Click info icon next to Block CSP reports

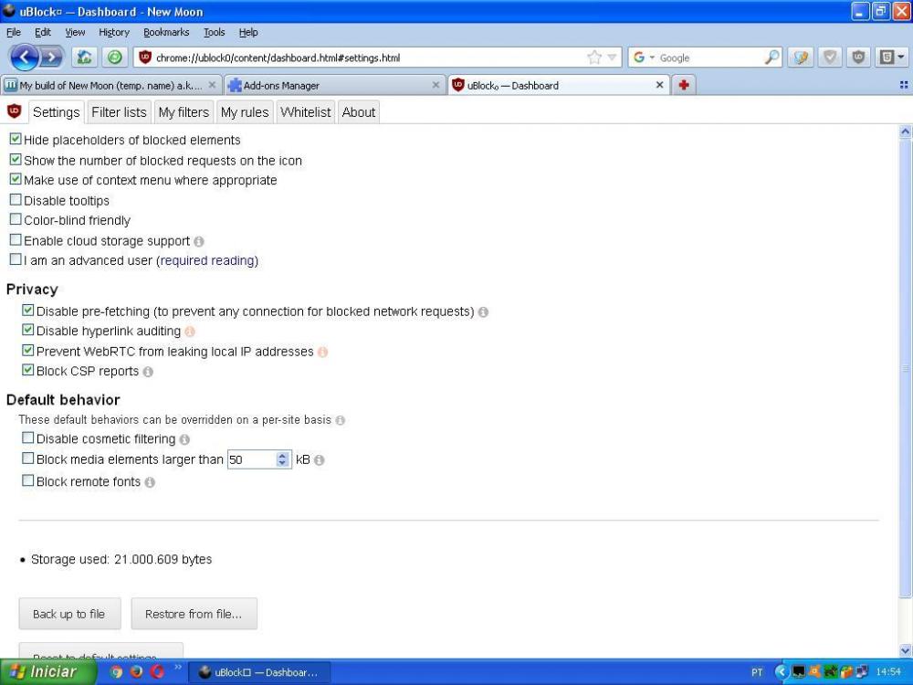pyautogui.click(x=148, y=372)
